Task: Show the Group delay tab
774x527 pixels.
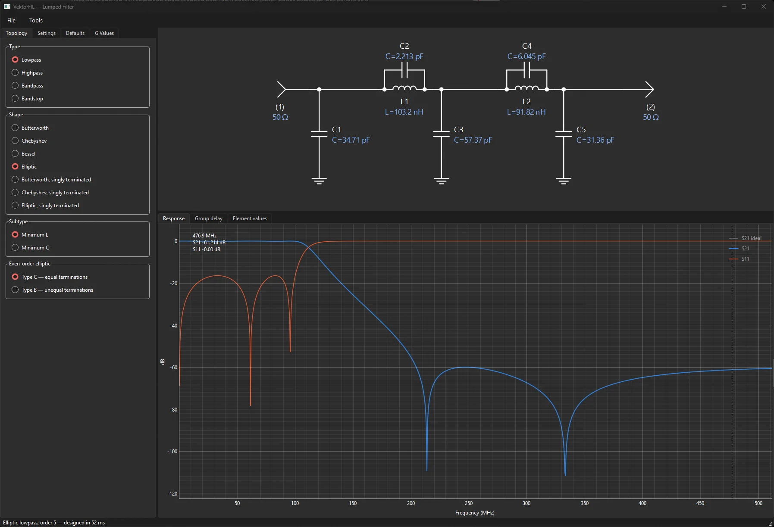Action: 209,218
